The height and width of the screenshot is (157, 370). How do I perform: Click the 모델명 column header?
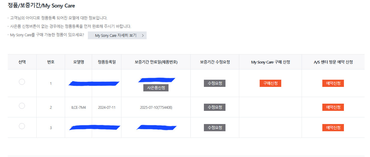pyautogui.click(x=79, y=62)
